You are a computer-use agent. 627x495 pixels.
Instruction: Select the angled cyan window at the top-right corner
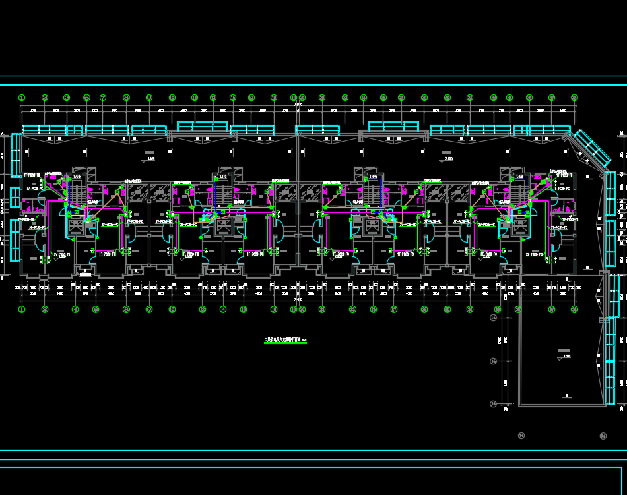(x=591, y=148)
